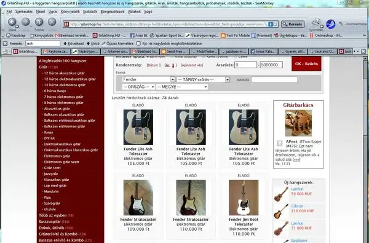Viewport: 369px width, 243px height.
Task: Toggle Kis- és nagybetűk megkülönböztetése checkbox
Action: pos(138,44)
